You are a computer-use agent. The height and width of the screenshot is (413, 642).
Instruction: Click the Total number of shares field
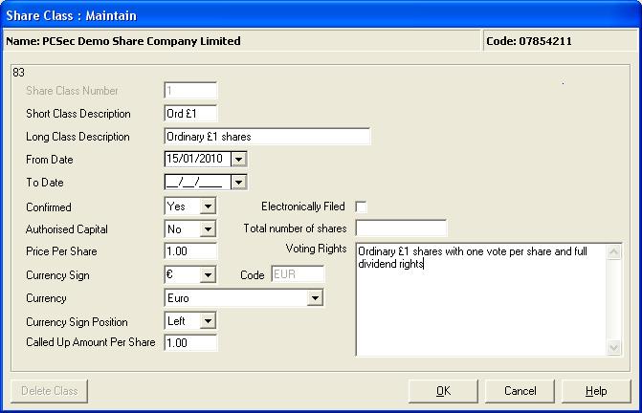[401, 228]
